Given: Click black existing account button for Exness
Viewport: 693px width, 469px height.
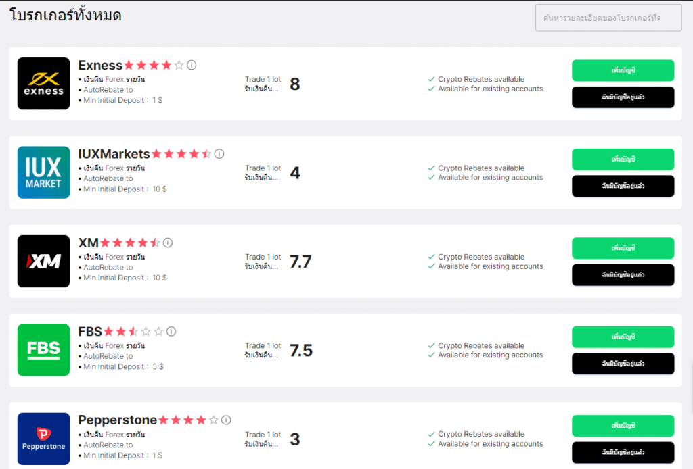Looking at the screenshot, I should (623, 97).
